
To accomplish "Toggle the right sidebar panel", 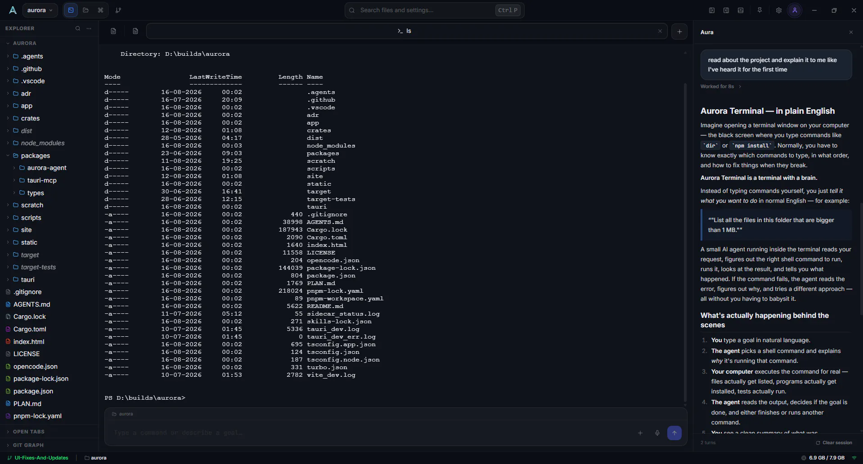I will tap(726, 10).
